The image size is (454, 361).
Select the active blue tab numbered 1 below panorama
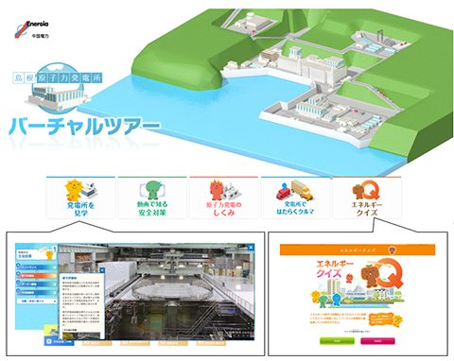click(x=60, y=341)
